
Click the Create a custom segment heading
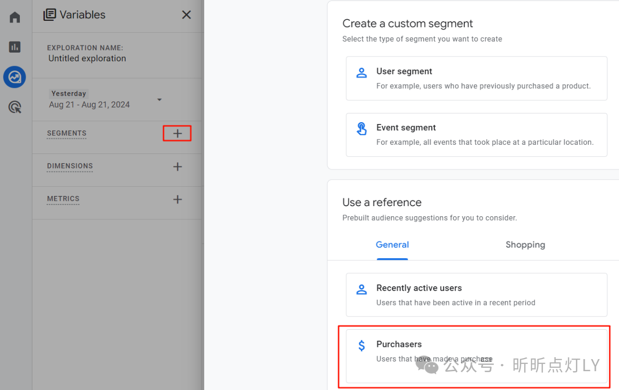[408, 24]
